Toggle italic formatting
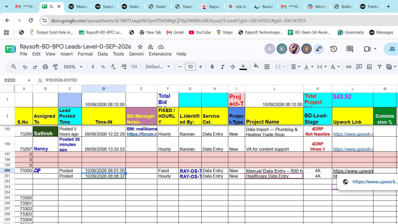Screen dimensions: 398x224 point(222,67)
